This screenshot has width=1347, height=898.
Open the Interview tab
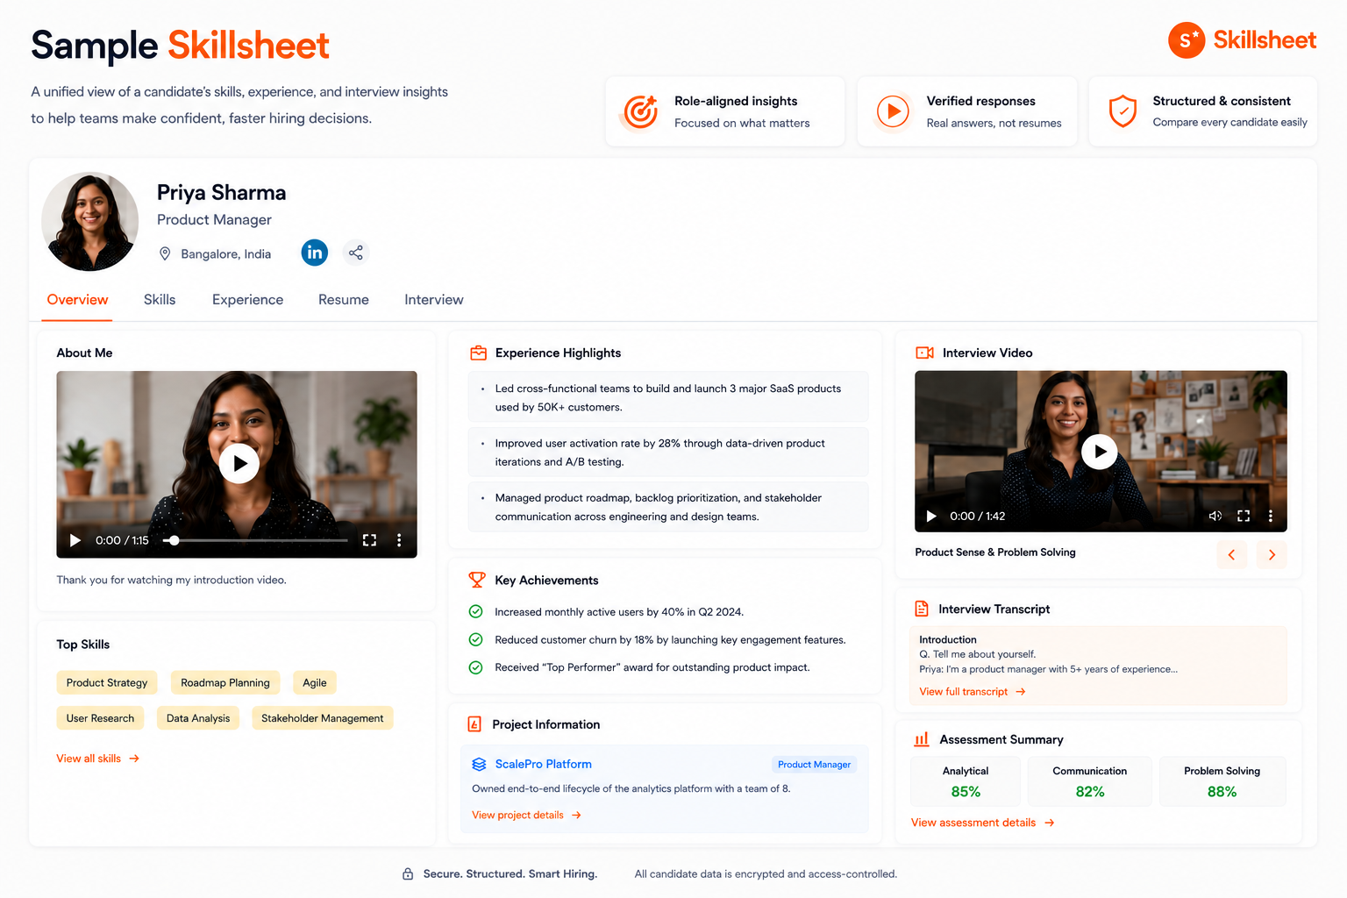coord(434,300)
